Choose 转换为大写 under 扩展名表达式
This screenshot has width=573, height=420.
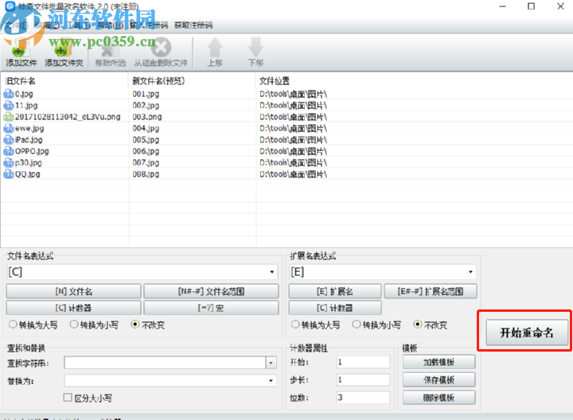[x=295, y=325]
